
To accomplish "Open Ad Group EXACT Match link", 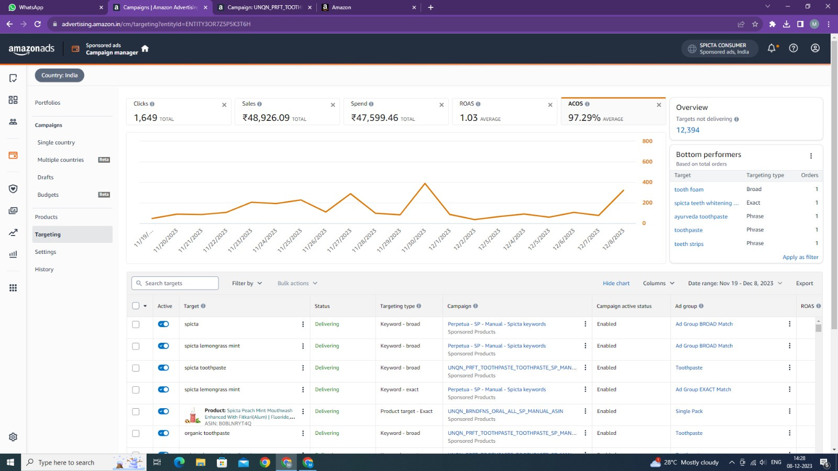I will (703, 390).
